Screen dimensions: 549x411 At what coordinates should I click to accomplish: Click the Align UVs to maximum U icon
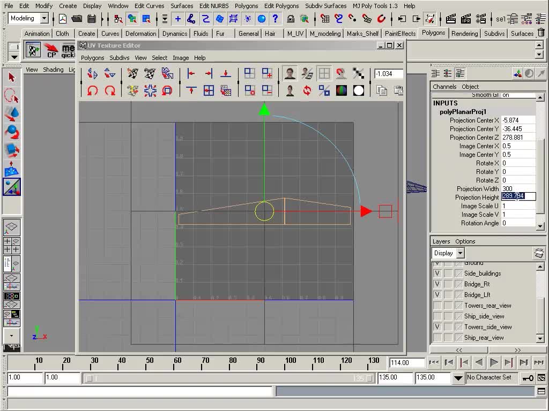click(x=209, y=73)
